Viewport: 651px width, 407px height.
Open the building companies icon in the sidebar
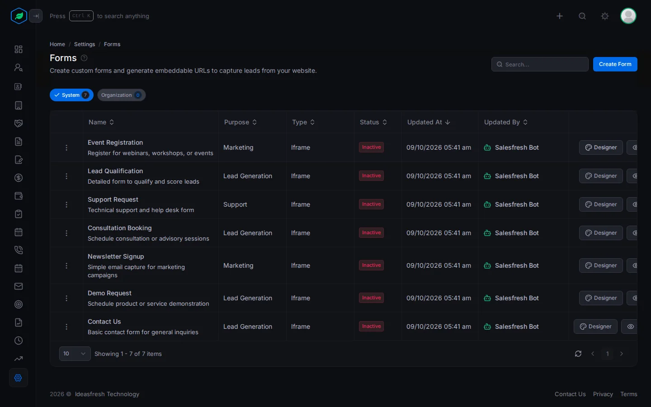19,105
